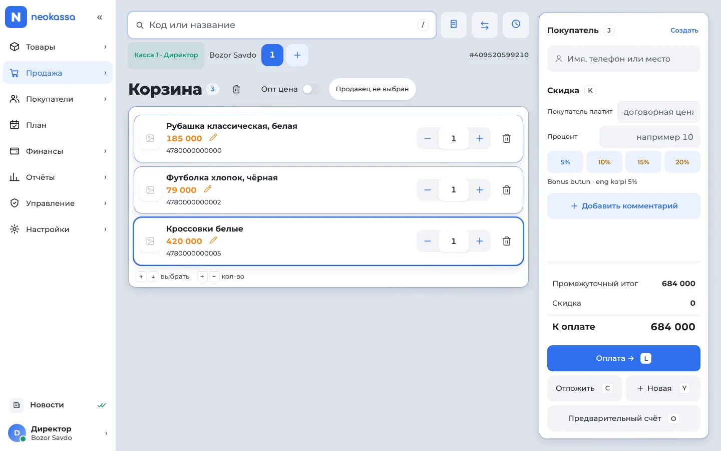Click the Кроссовки белые product image placeholder
The image size is (721, 451).
150,241
